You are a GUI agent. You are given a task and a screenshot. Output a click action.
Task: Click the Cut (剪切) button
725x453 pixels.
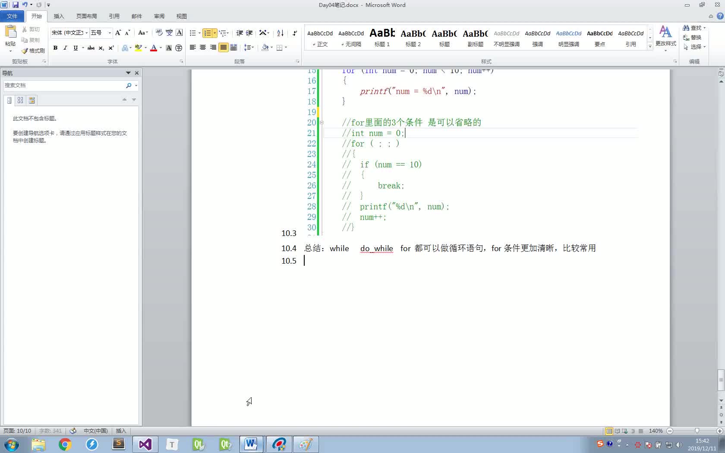coord(31,29)
